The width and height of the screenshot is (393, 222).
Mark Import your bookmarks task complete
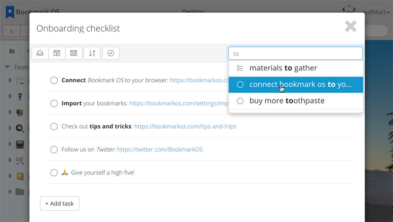pyautogui.click(x=54, y=103)
